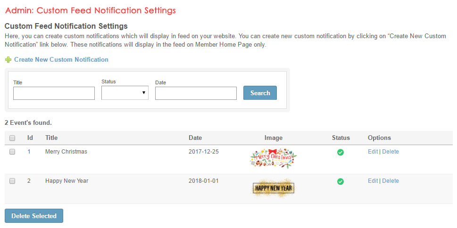This screenshot has width=457, height=228.
Task: Open the Happy New Year image thumbnail
Action: [273, 188]
